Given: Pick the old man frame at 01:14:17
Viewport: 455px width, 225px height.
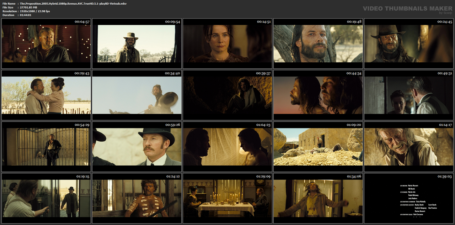Looking at the screenshot, I should tap(409, 147).
